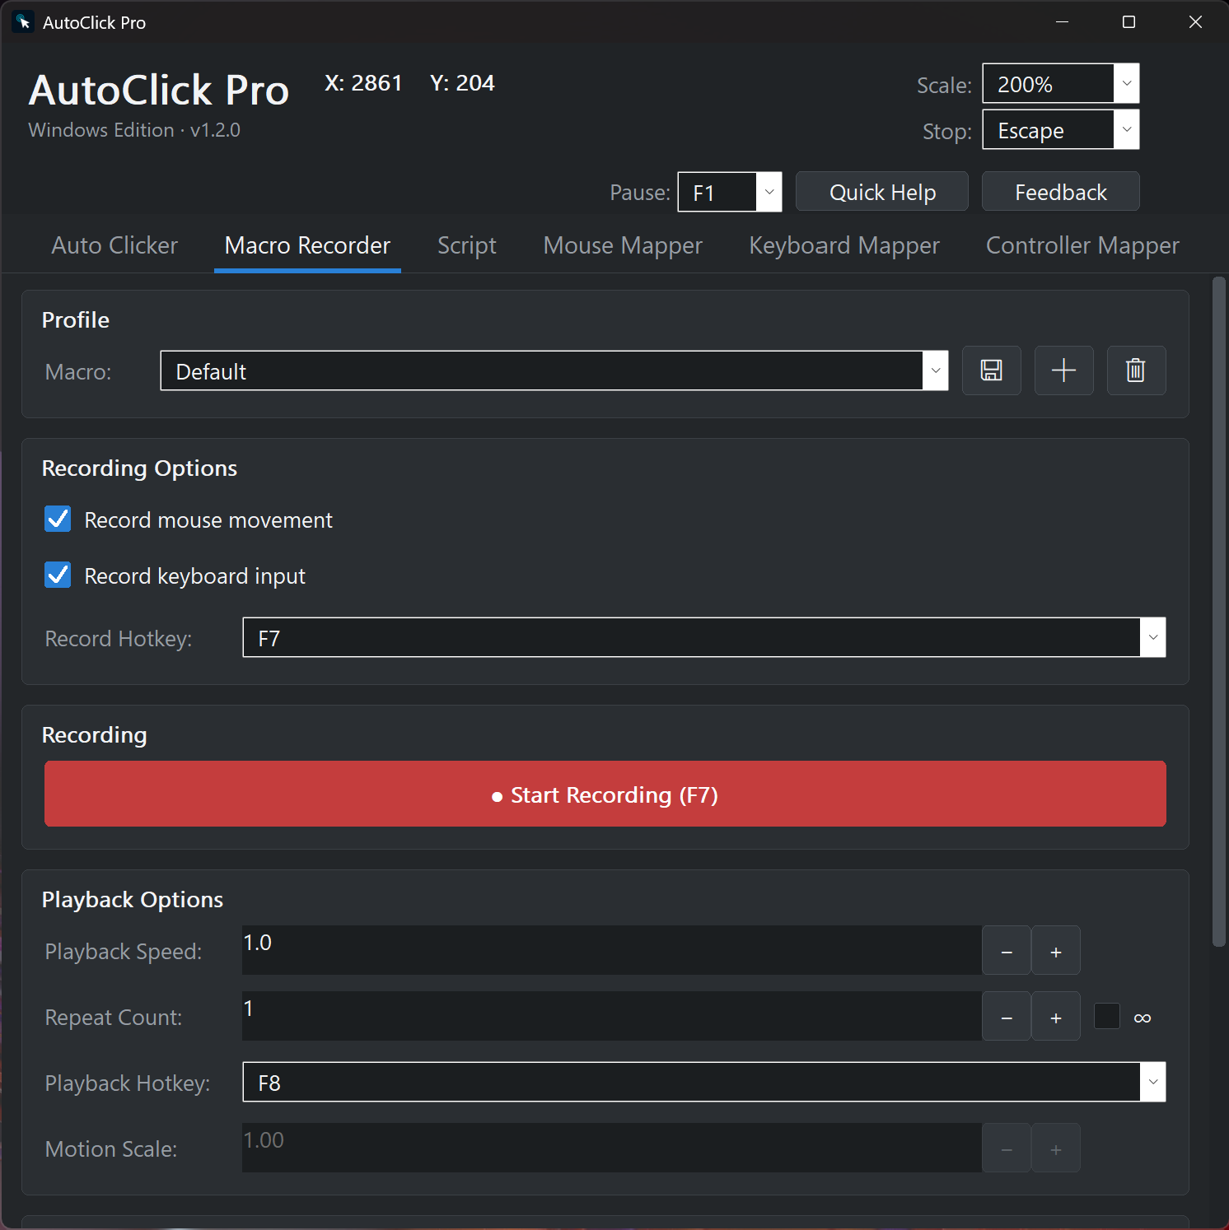Click the Quick Help button
The width and height of the screenshot is (1229, 1230).
point(881,192)
